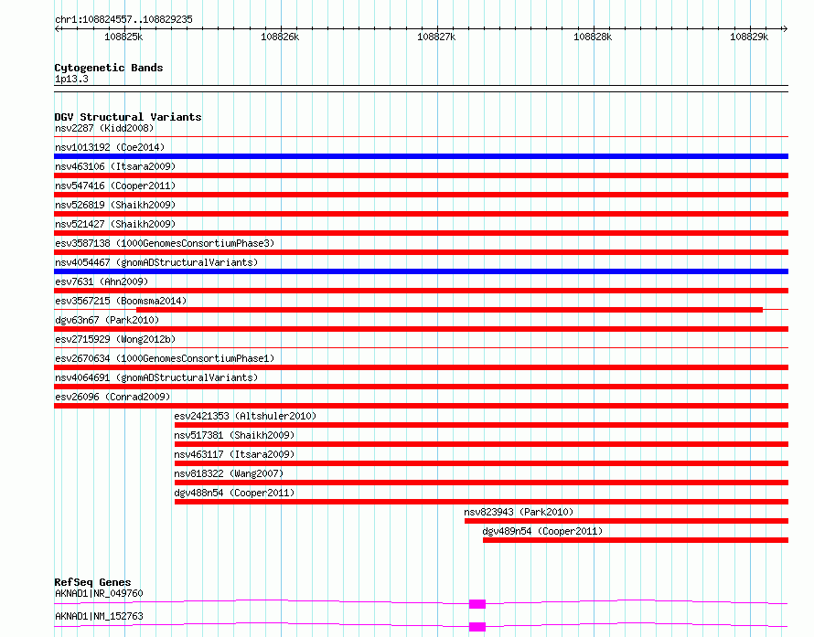The image size is (814, 637).
Task: Open esv2670634 (1000GenomesConsortiumPhase1) label
Action: tap(165, 358)
